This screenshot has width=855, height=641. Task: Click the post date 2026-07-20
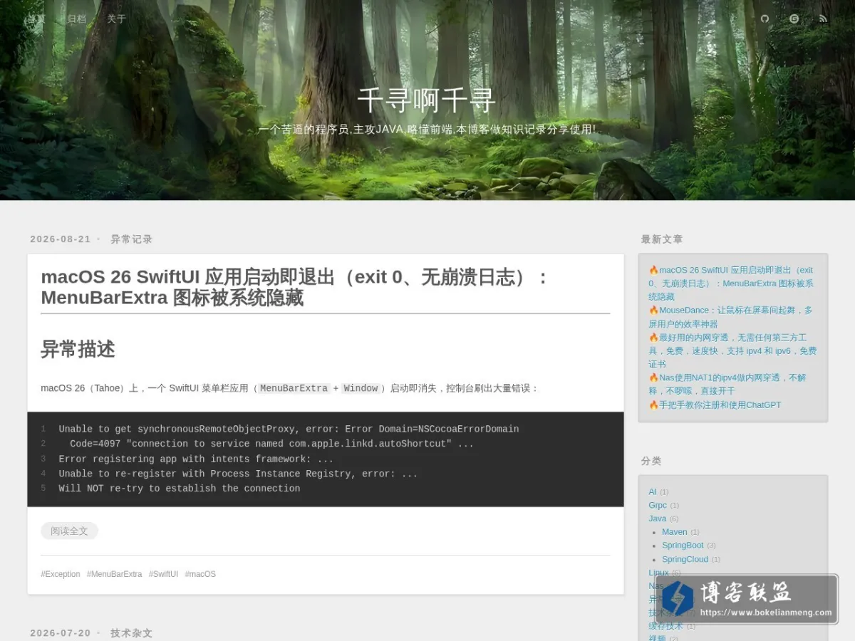coord(61,633)
